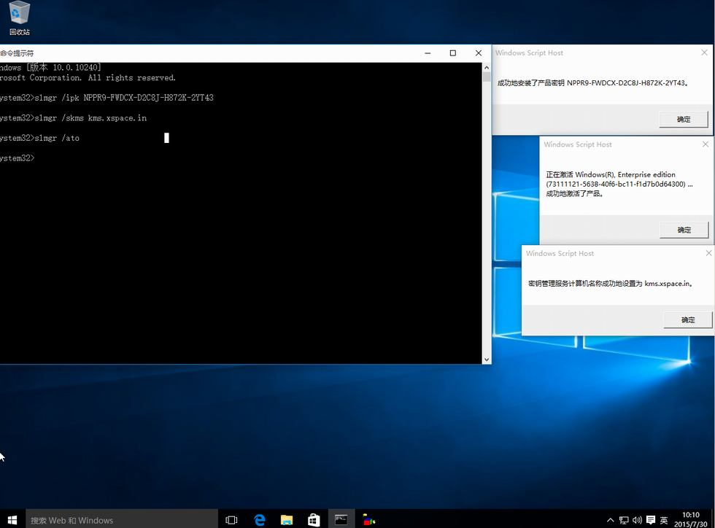
Task: Show hidden tray icons chevron
Action: (x=610, y=520)
